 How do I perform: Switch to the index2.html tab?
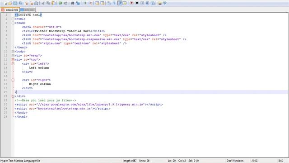point(10,10)
